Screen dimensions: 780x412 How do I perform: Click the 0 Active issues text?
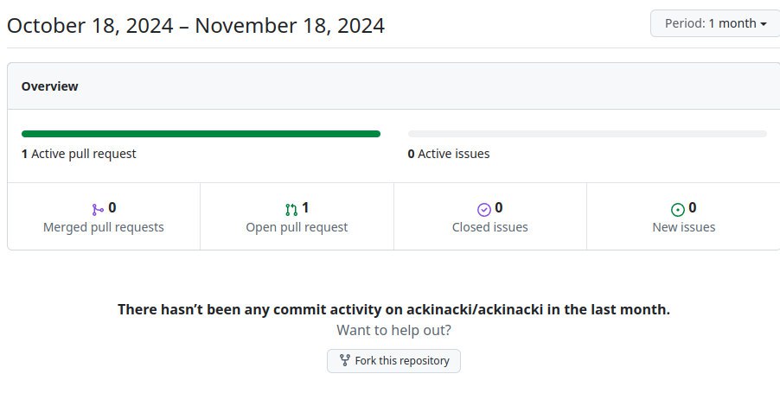(449, 154)
